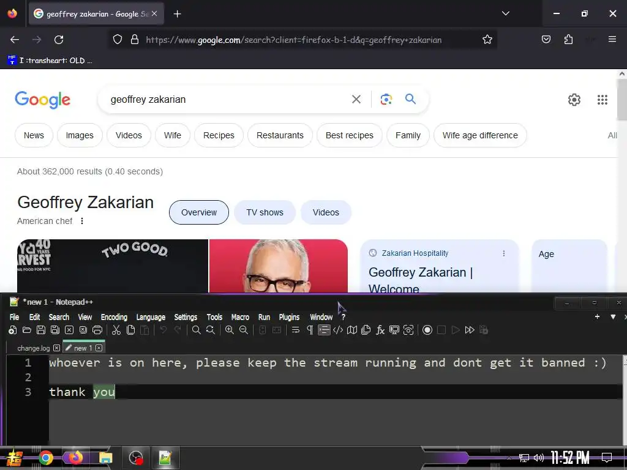Open the TV shows knowledge panel tab
627x470 pixels.
tap(265, 212)
